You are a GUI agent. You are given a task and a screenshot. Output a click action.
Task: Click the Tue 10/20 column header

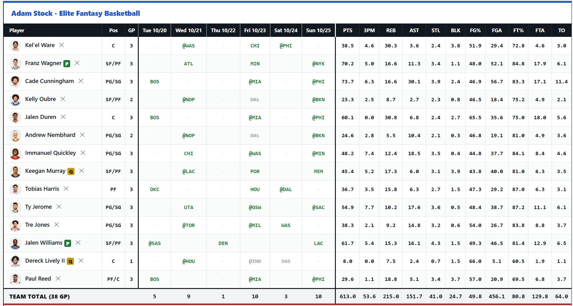(155, 30)
